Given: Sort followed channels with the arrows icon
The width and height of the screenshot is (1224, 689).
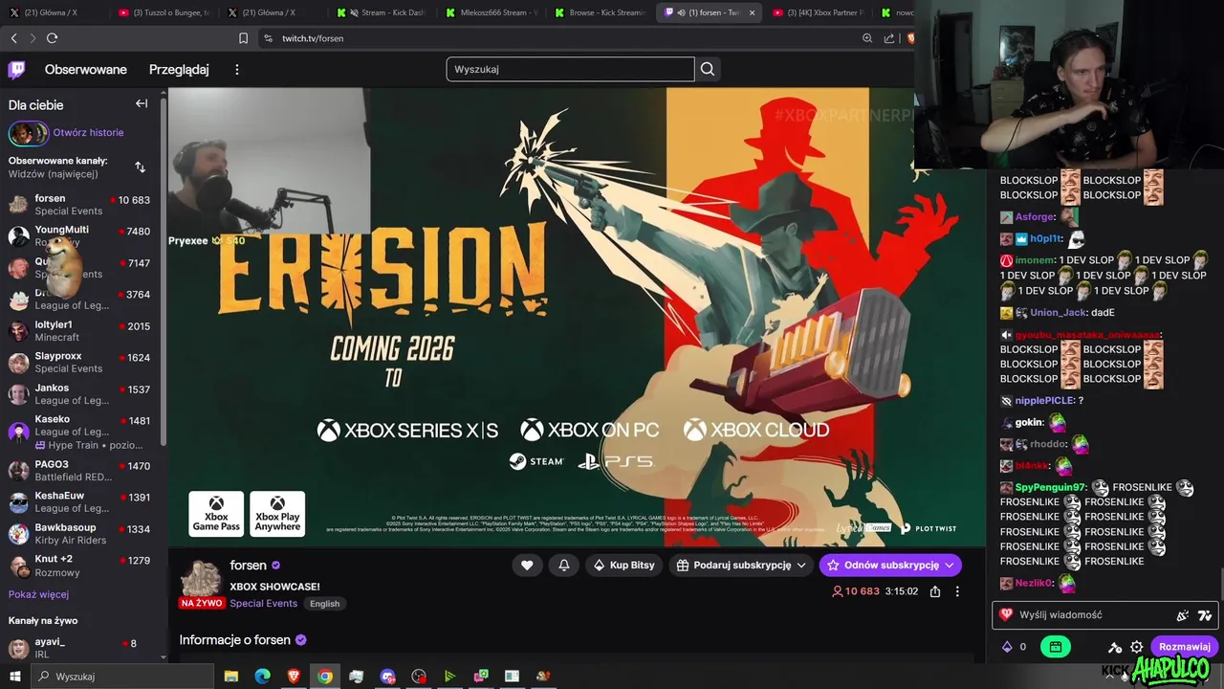Looking at the screenshot, I should click(x=140, y=167).
